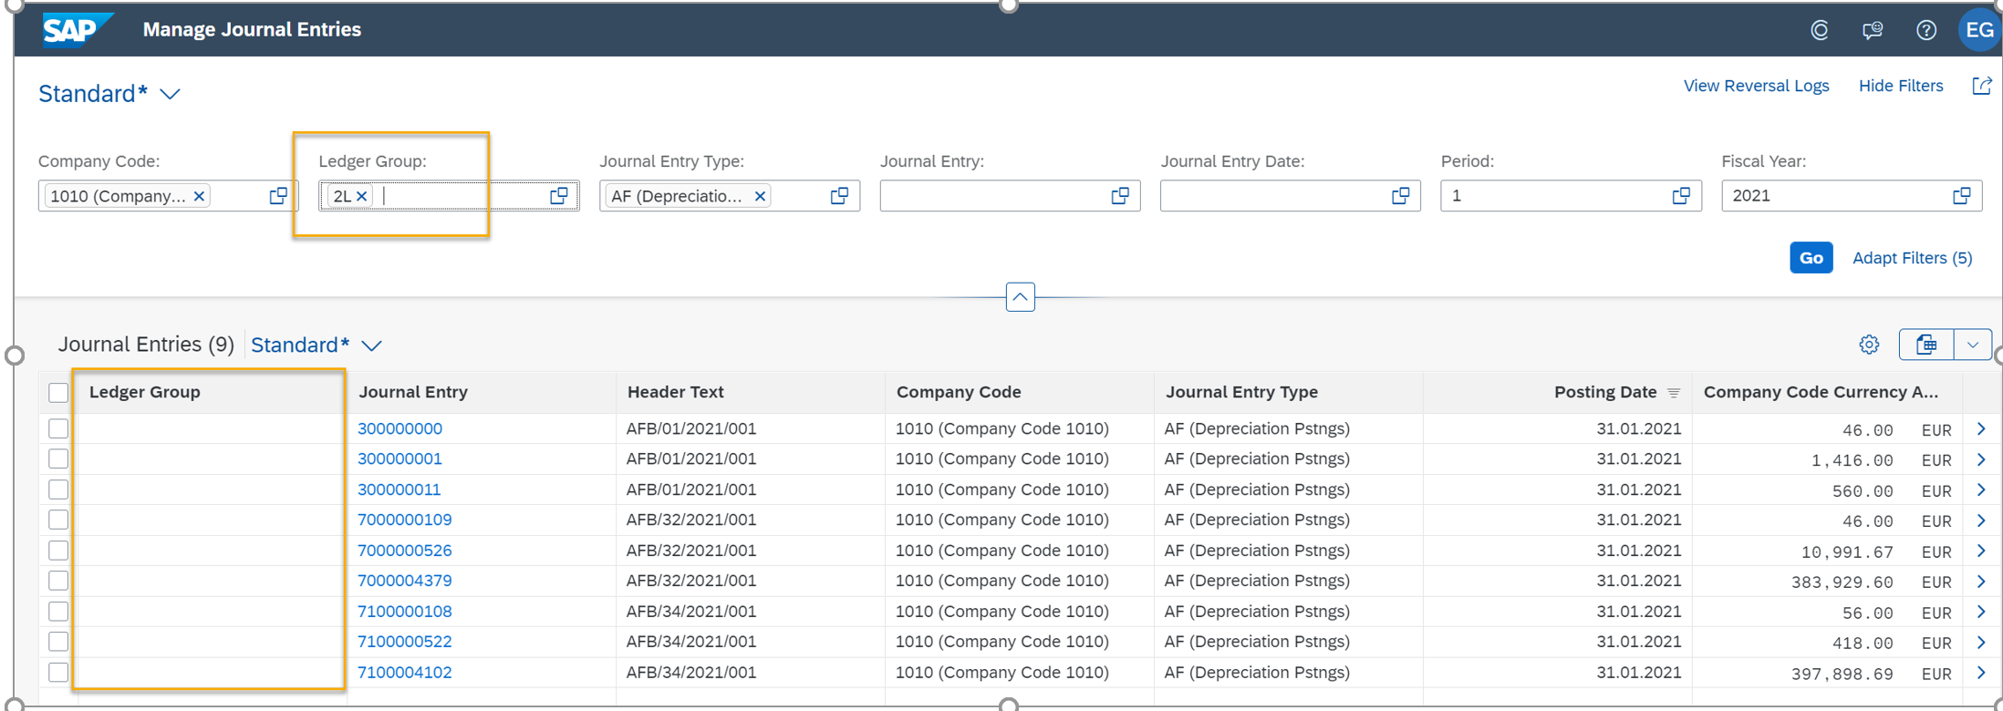Open table settings gear icon
The image size is (2003, 711).
pyautogui.click(x=1869, y=345)
